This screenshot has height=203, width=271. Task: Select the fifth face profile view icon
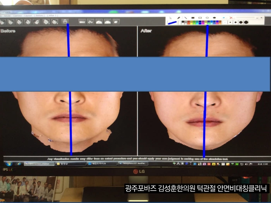tap(36, 22)
